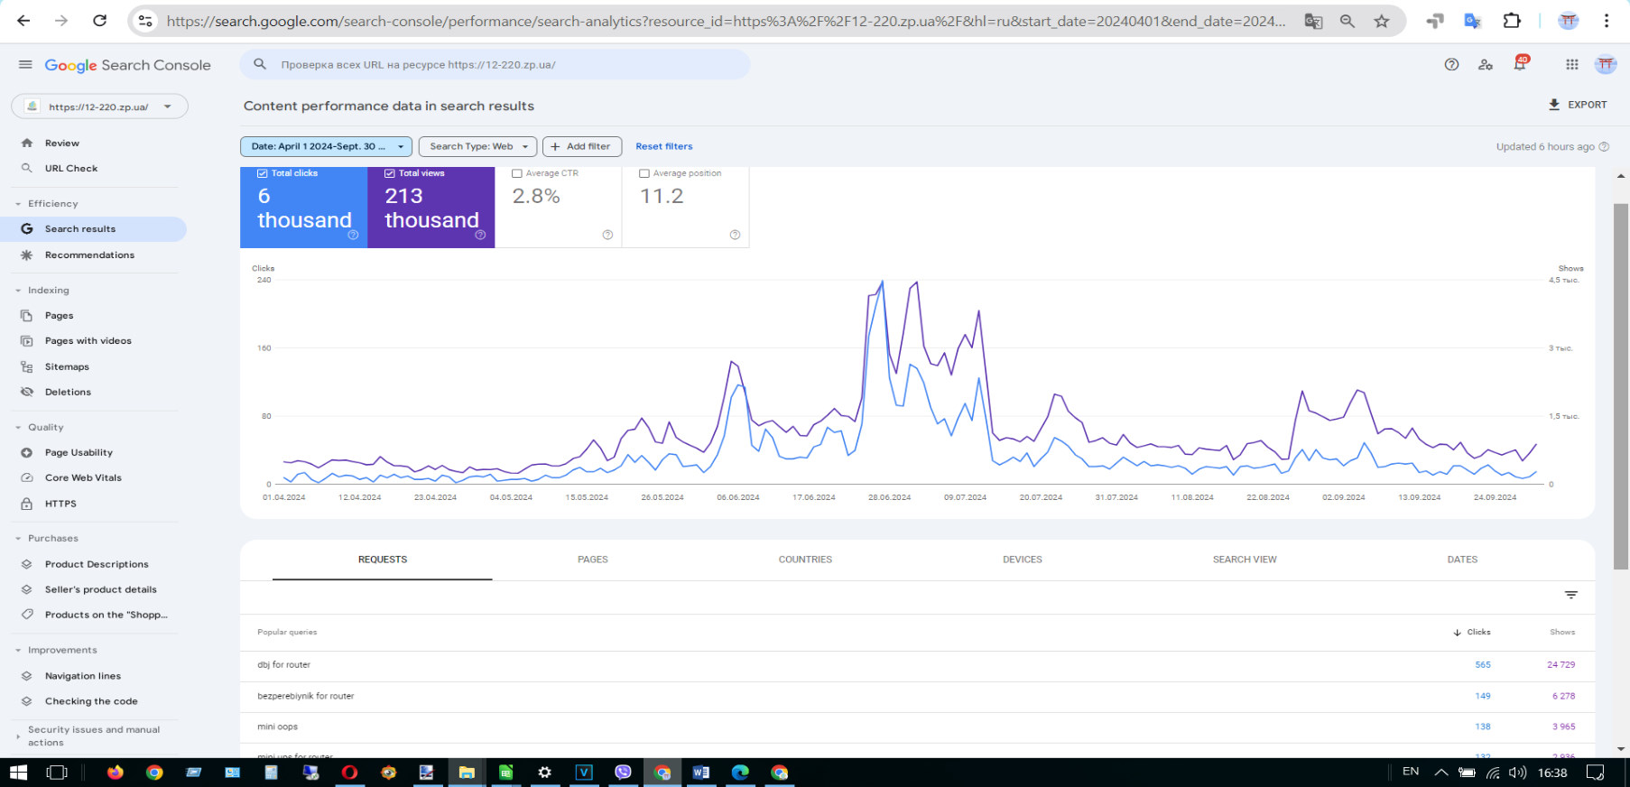1630x787 pixels.
Task: Click the URL inspection search field
Action: (495, 64)
